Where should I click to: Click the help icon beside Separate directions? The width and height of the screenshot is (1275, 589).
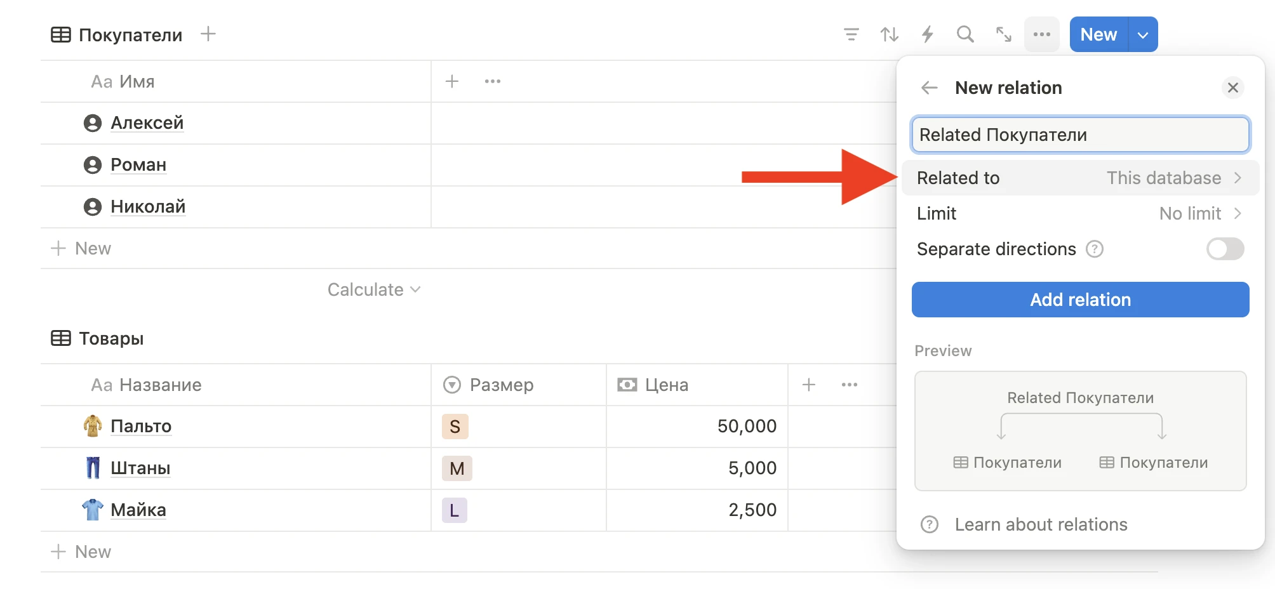pyautogui.click(x=1095, y=249)
